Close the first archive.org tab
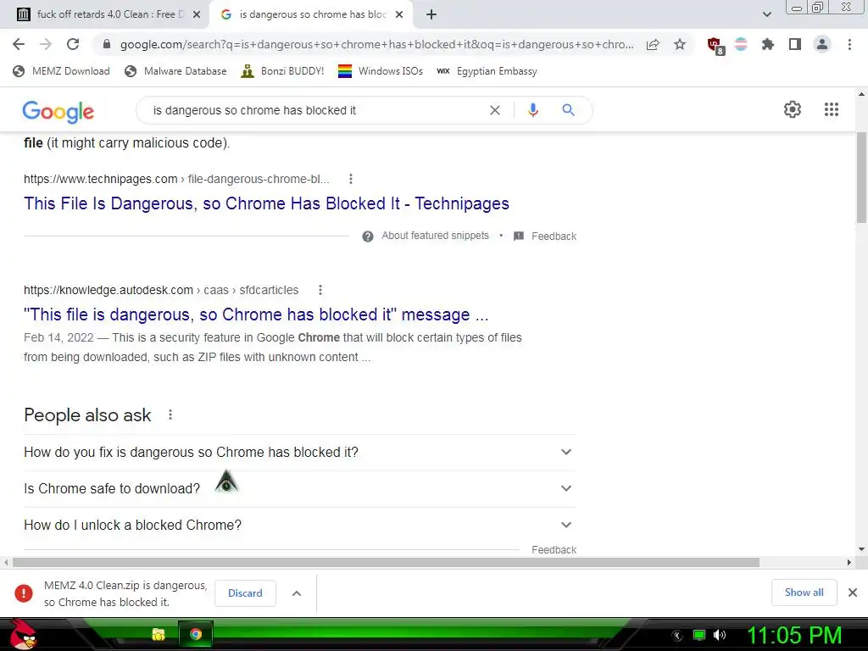 click(197, 14)
